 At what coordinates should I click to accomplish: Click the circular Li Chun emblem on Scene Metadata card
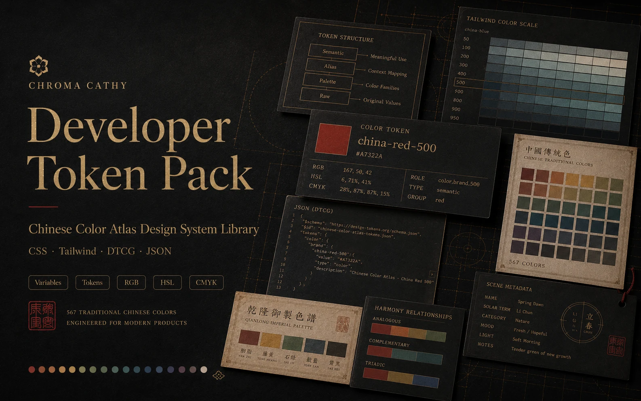[582, 322]
